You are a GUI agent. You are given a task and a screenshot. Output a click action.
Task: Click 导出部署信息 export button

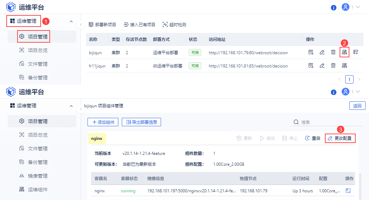coord(141,122)
